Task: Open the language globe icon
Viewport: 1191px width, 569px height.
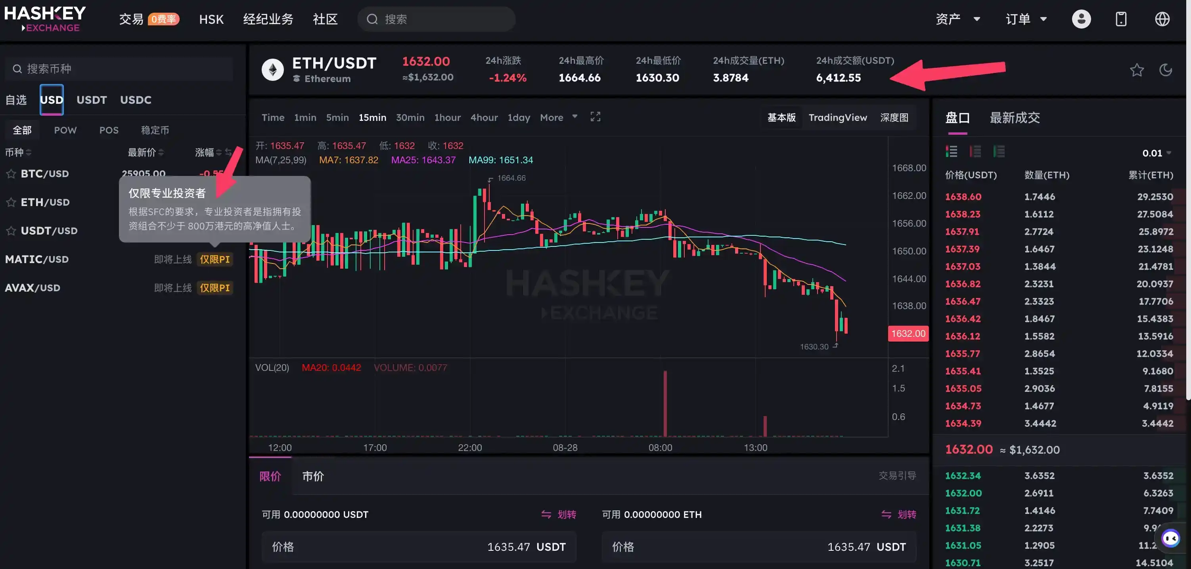Action: [1162, 19]
